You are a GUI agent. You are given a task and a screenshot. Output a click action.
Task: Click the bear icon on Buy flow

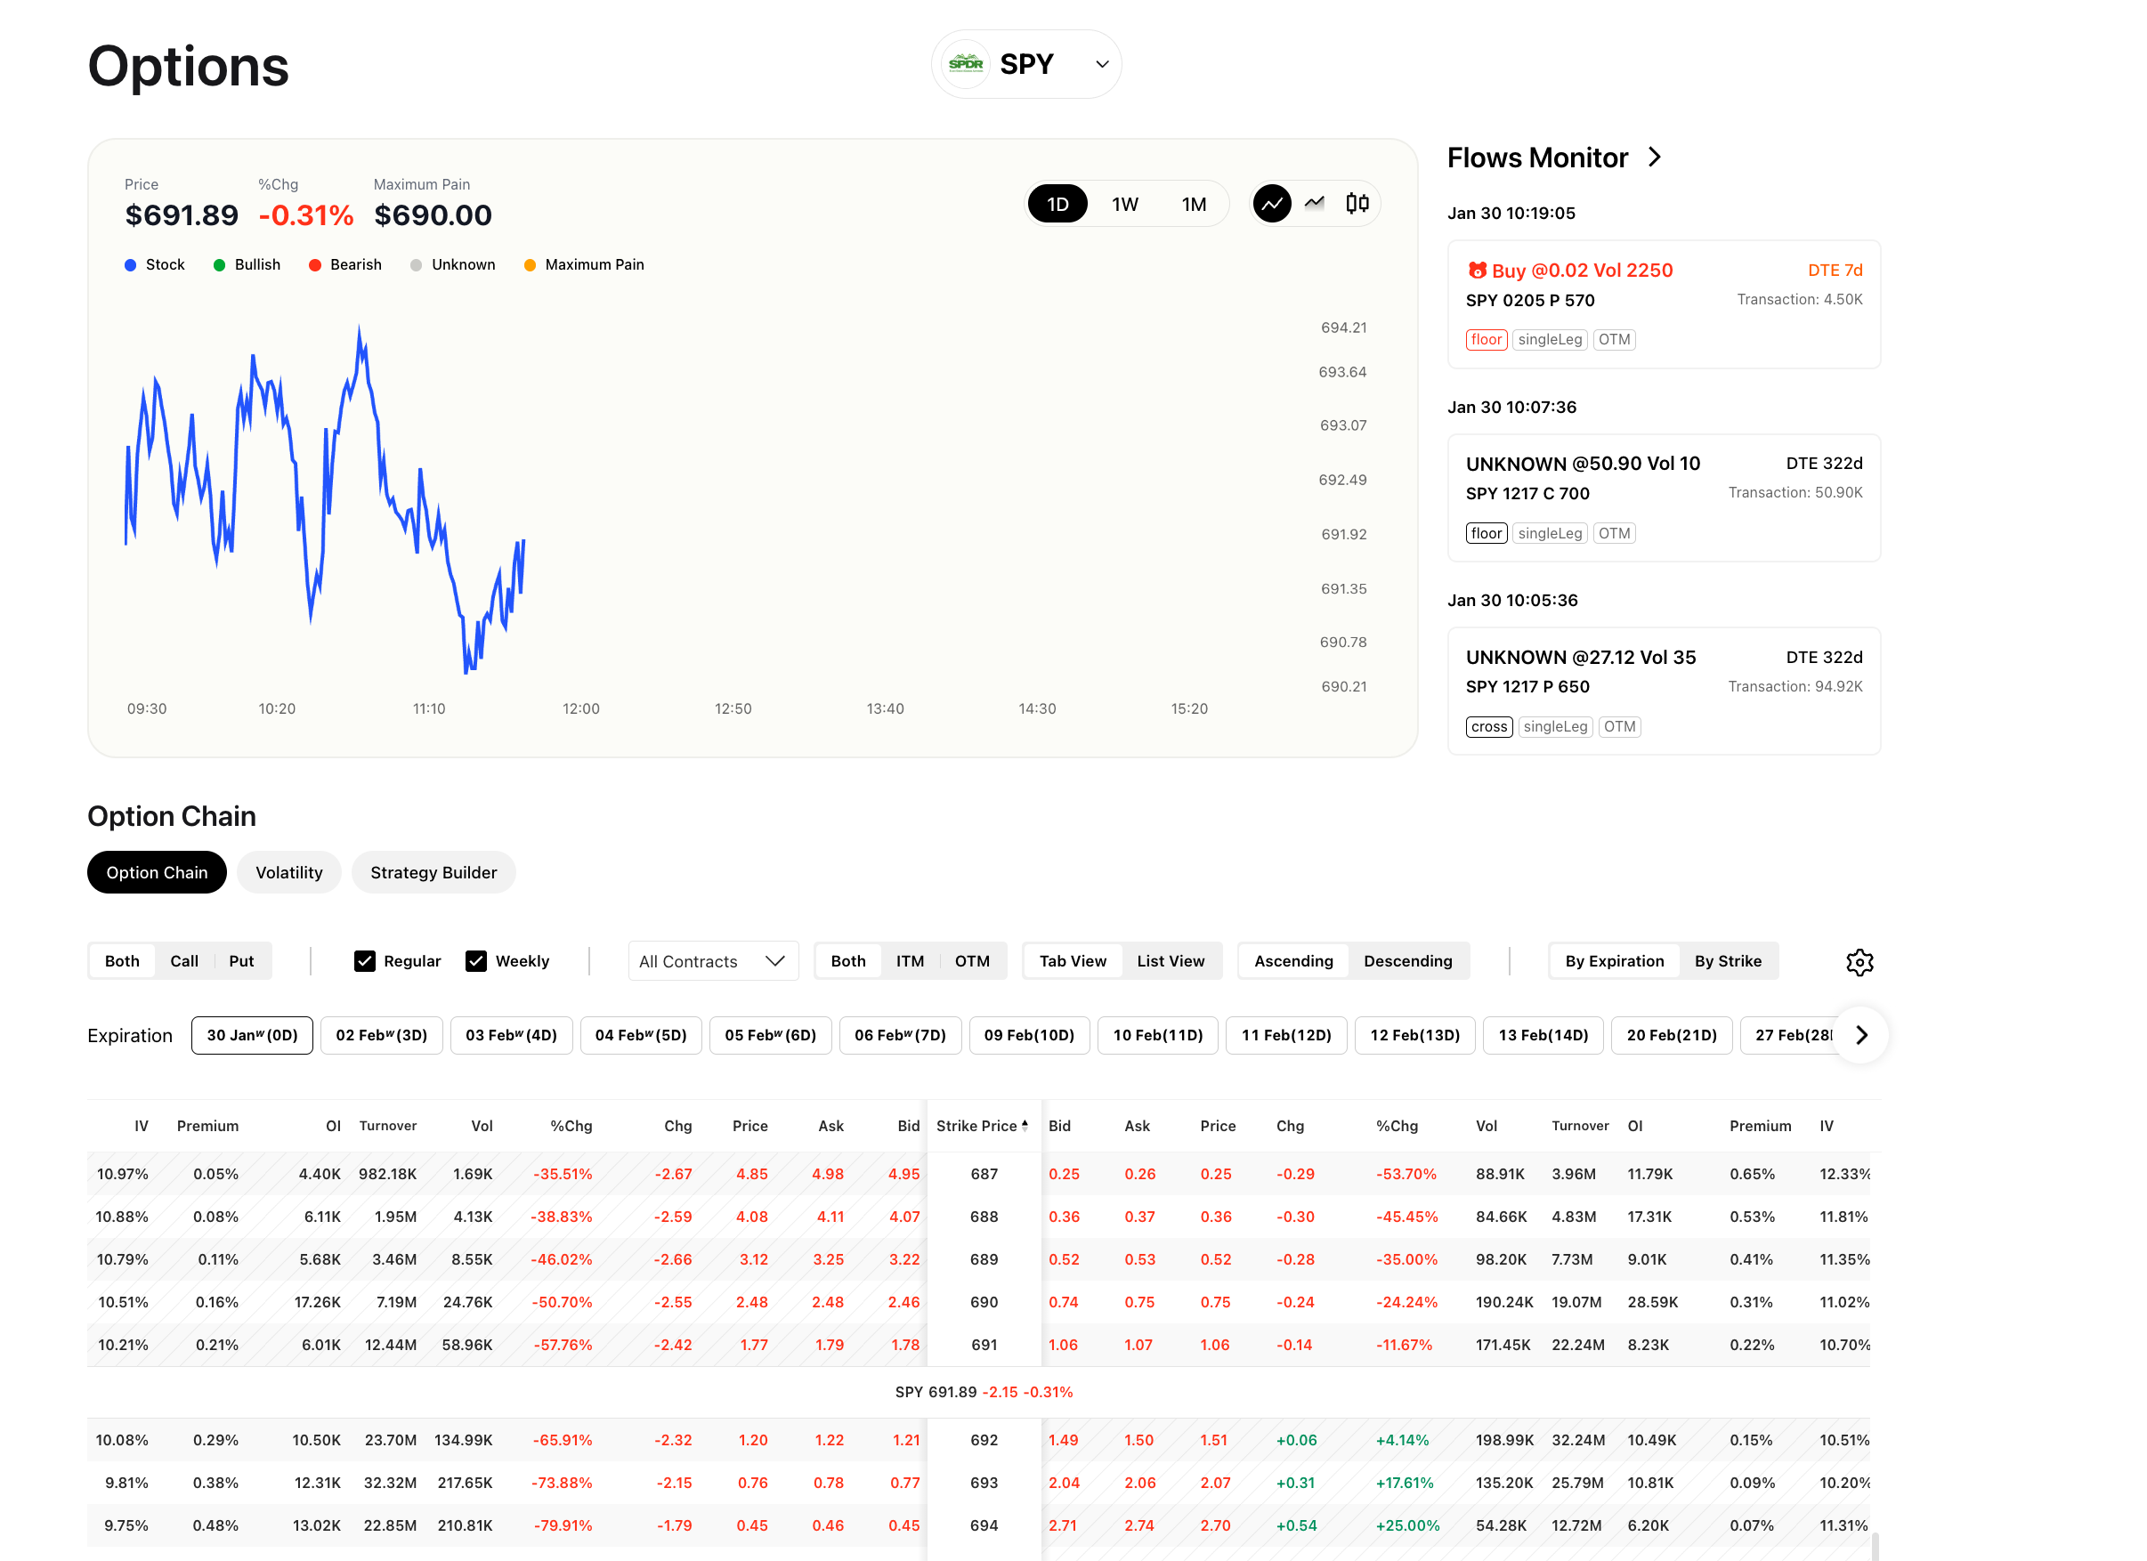click(x=1476, y=270)
